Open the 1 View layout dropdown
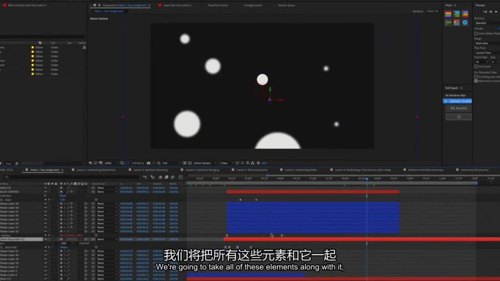The height and width of the screenshot is (281, 500). (x=226, y=163)
